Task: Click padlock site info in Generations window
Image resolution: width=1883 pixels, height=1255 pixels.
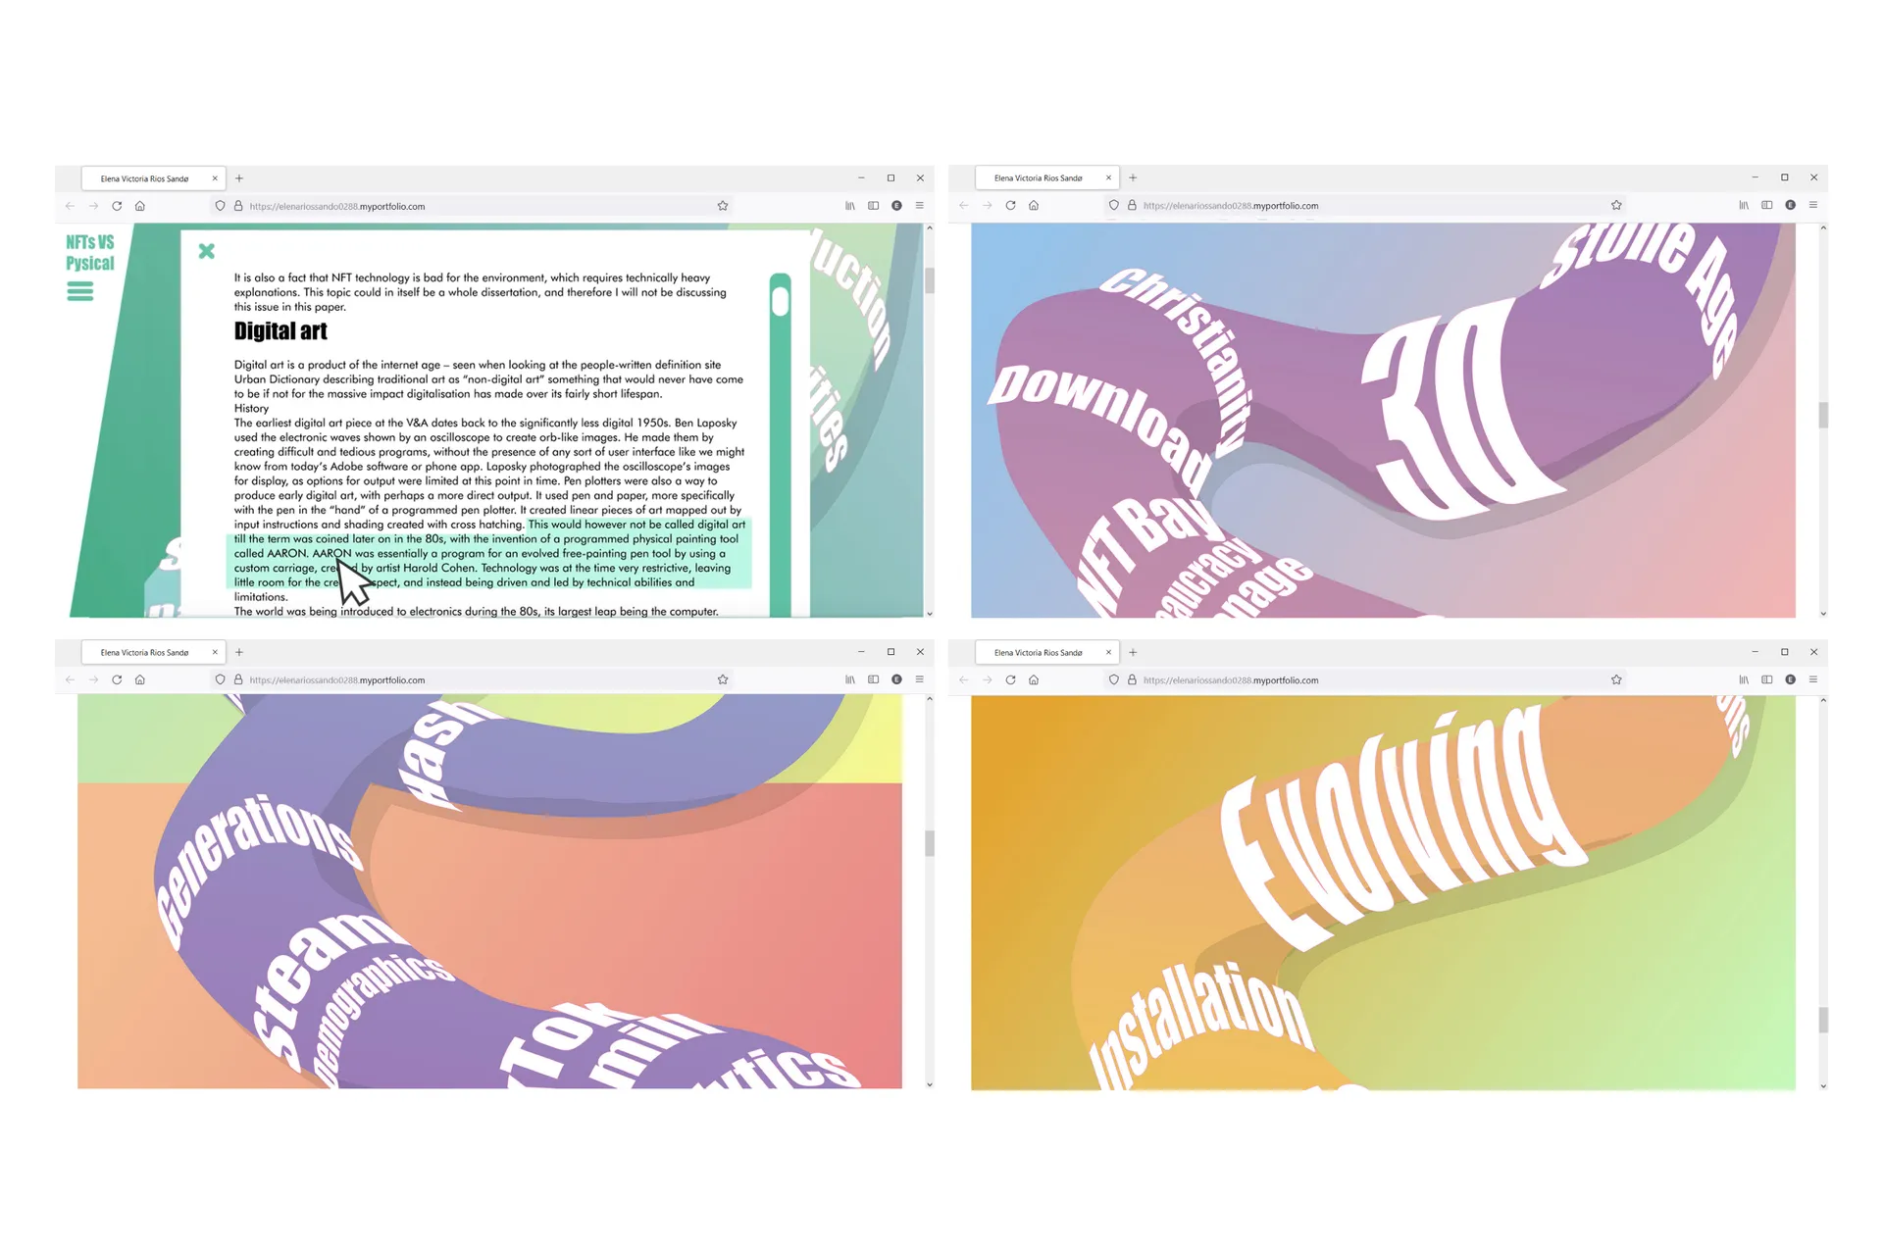Action: click(238, 679)
